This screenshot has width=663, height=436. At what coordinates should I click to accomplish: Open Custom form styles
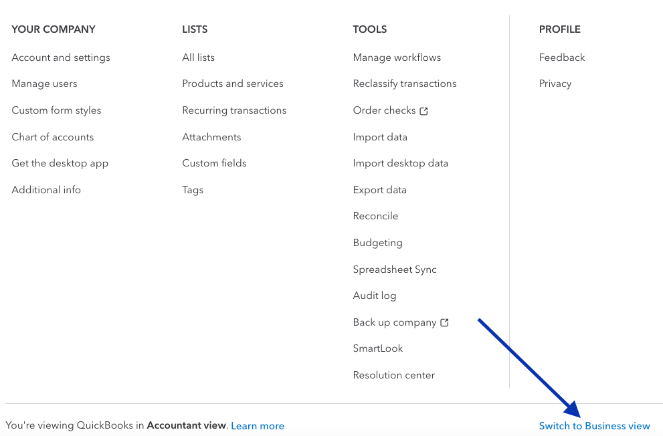(56, 110)
